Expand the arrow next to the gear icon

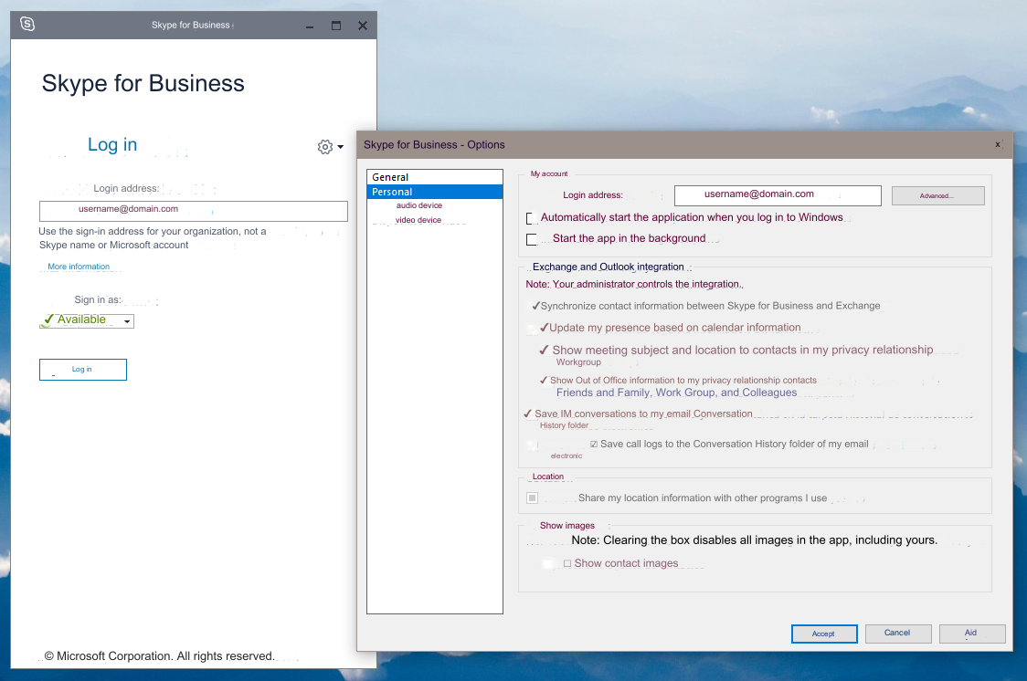[341, 147]
